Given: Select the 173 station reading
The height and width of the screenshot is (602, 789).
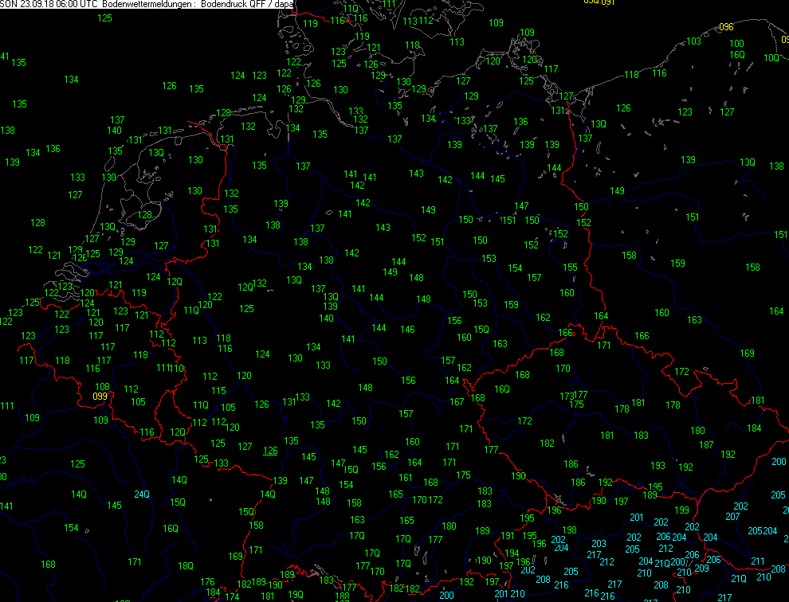Looking at the screenshot, I should point(566,396).
